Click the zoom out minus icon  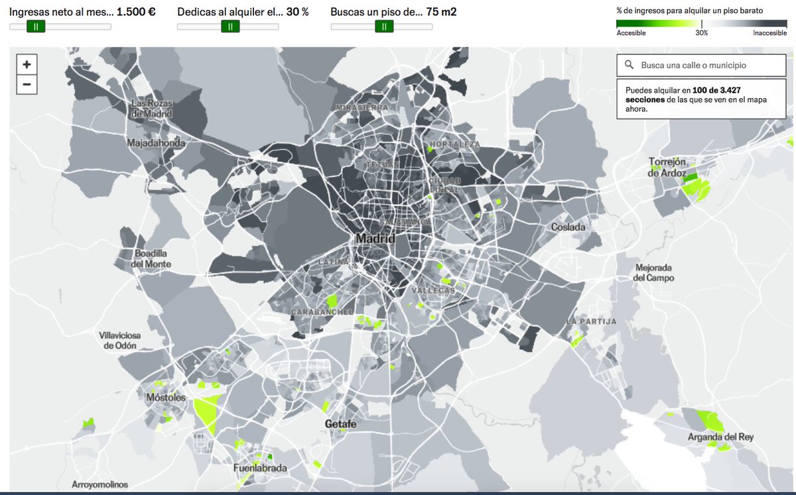(x=26, y=84)
